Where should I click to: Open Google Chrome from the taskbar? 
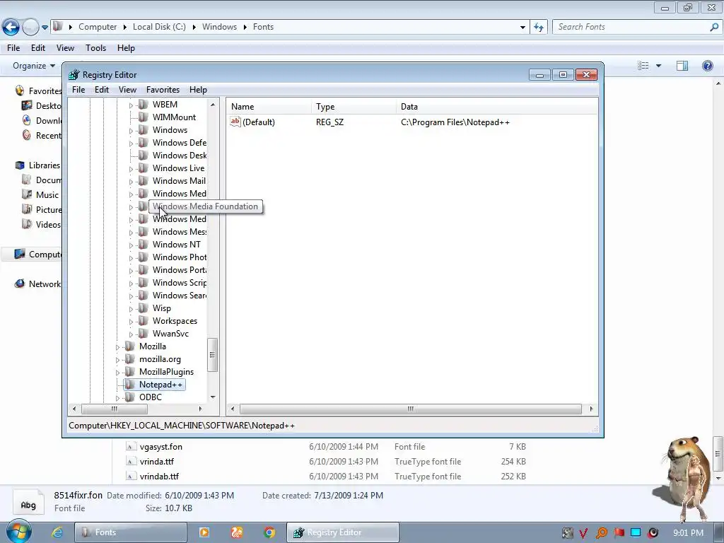[x=269, y=532]
